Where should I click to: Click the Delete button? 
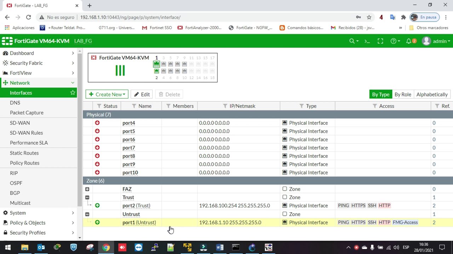click(x=169, y=94)
